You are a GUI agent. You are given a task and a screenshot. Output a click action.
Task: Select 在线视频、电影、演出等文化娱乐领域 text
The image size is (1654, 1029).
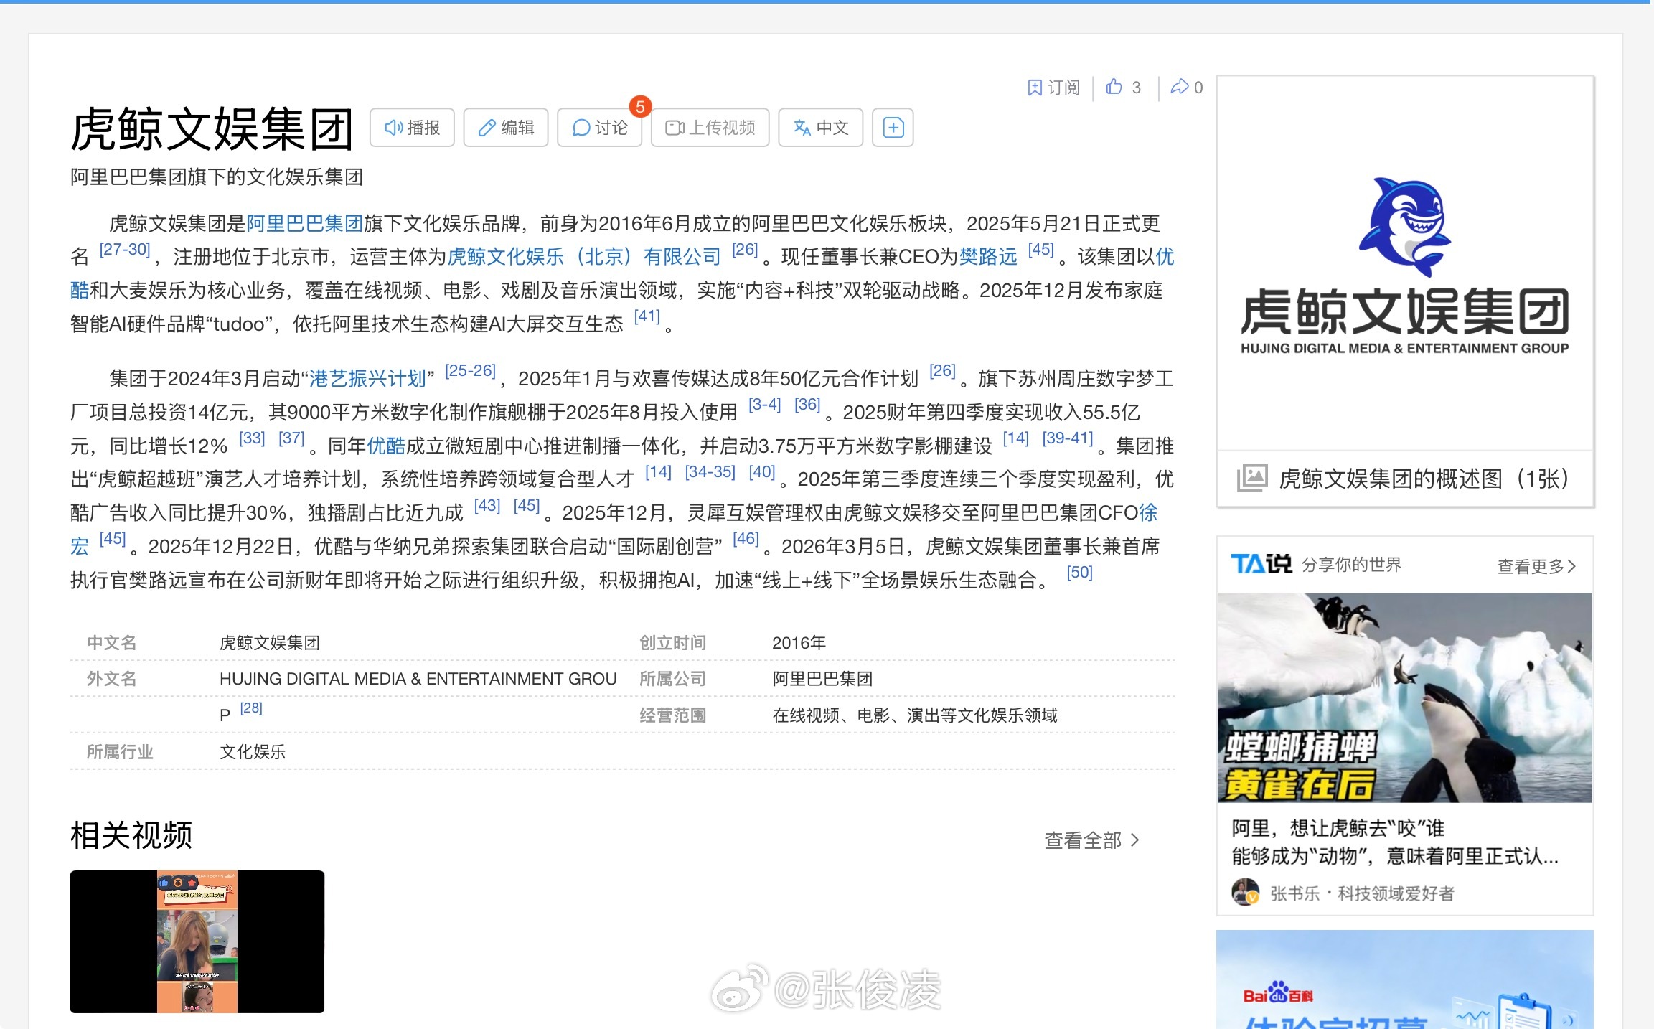click(x=915, y=715)
